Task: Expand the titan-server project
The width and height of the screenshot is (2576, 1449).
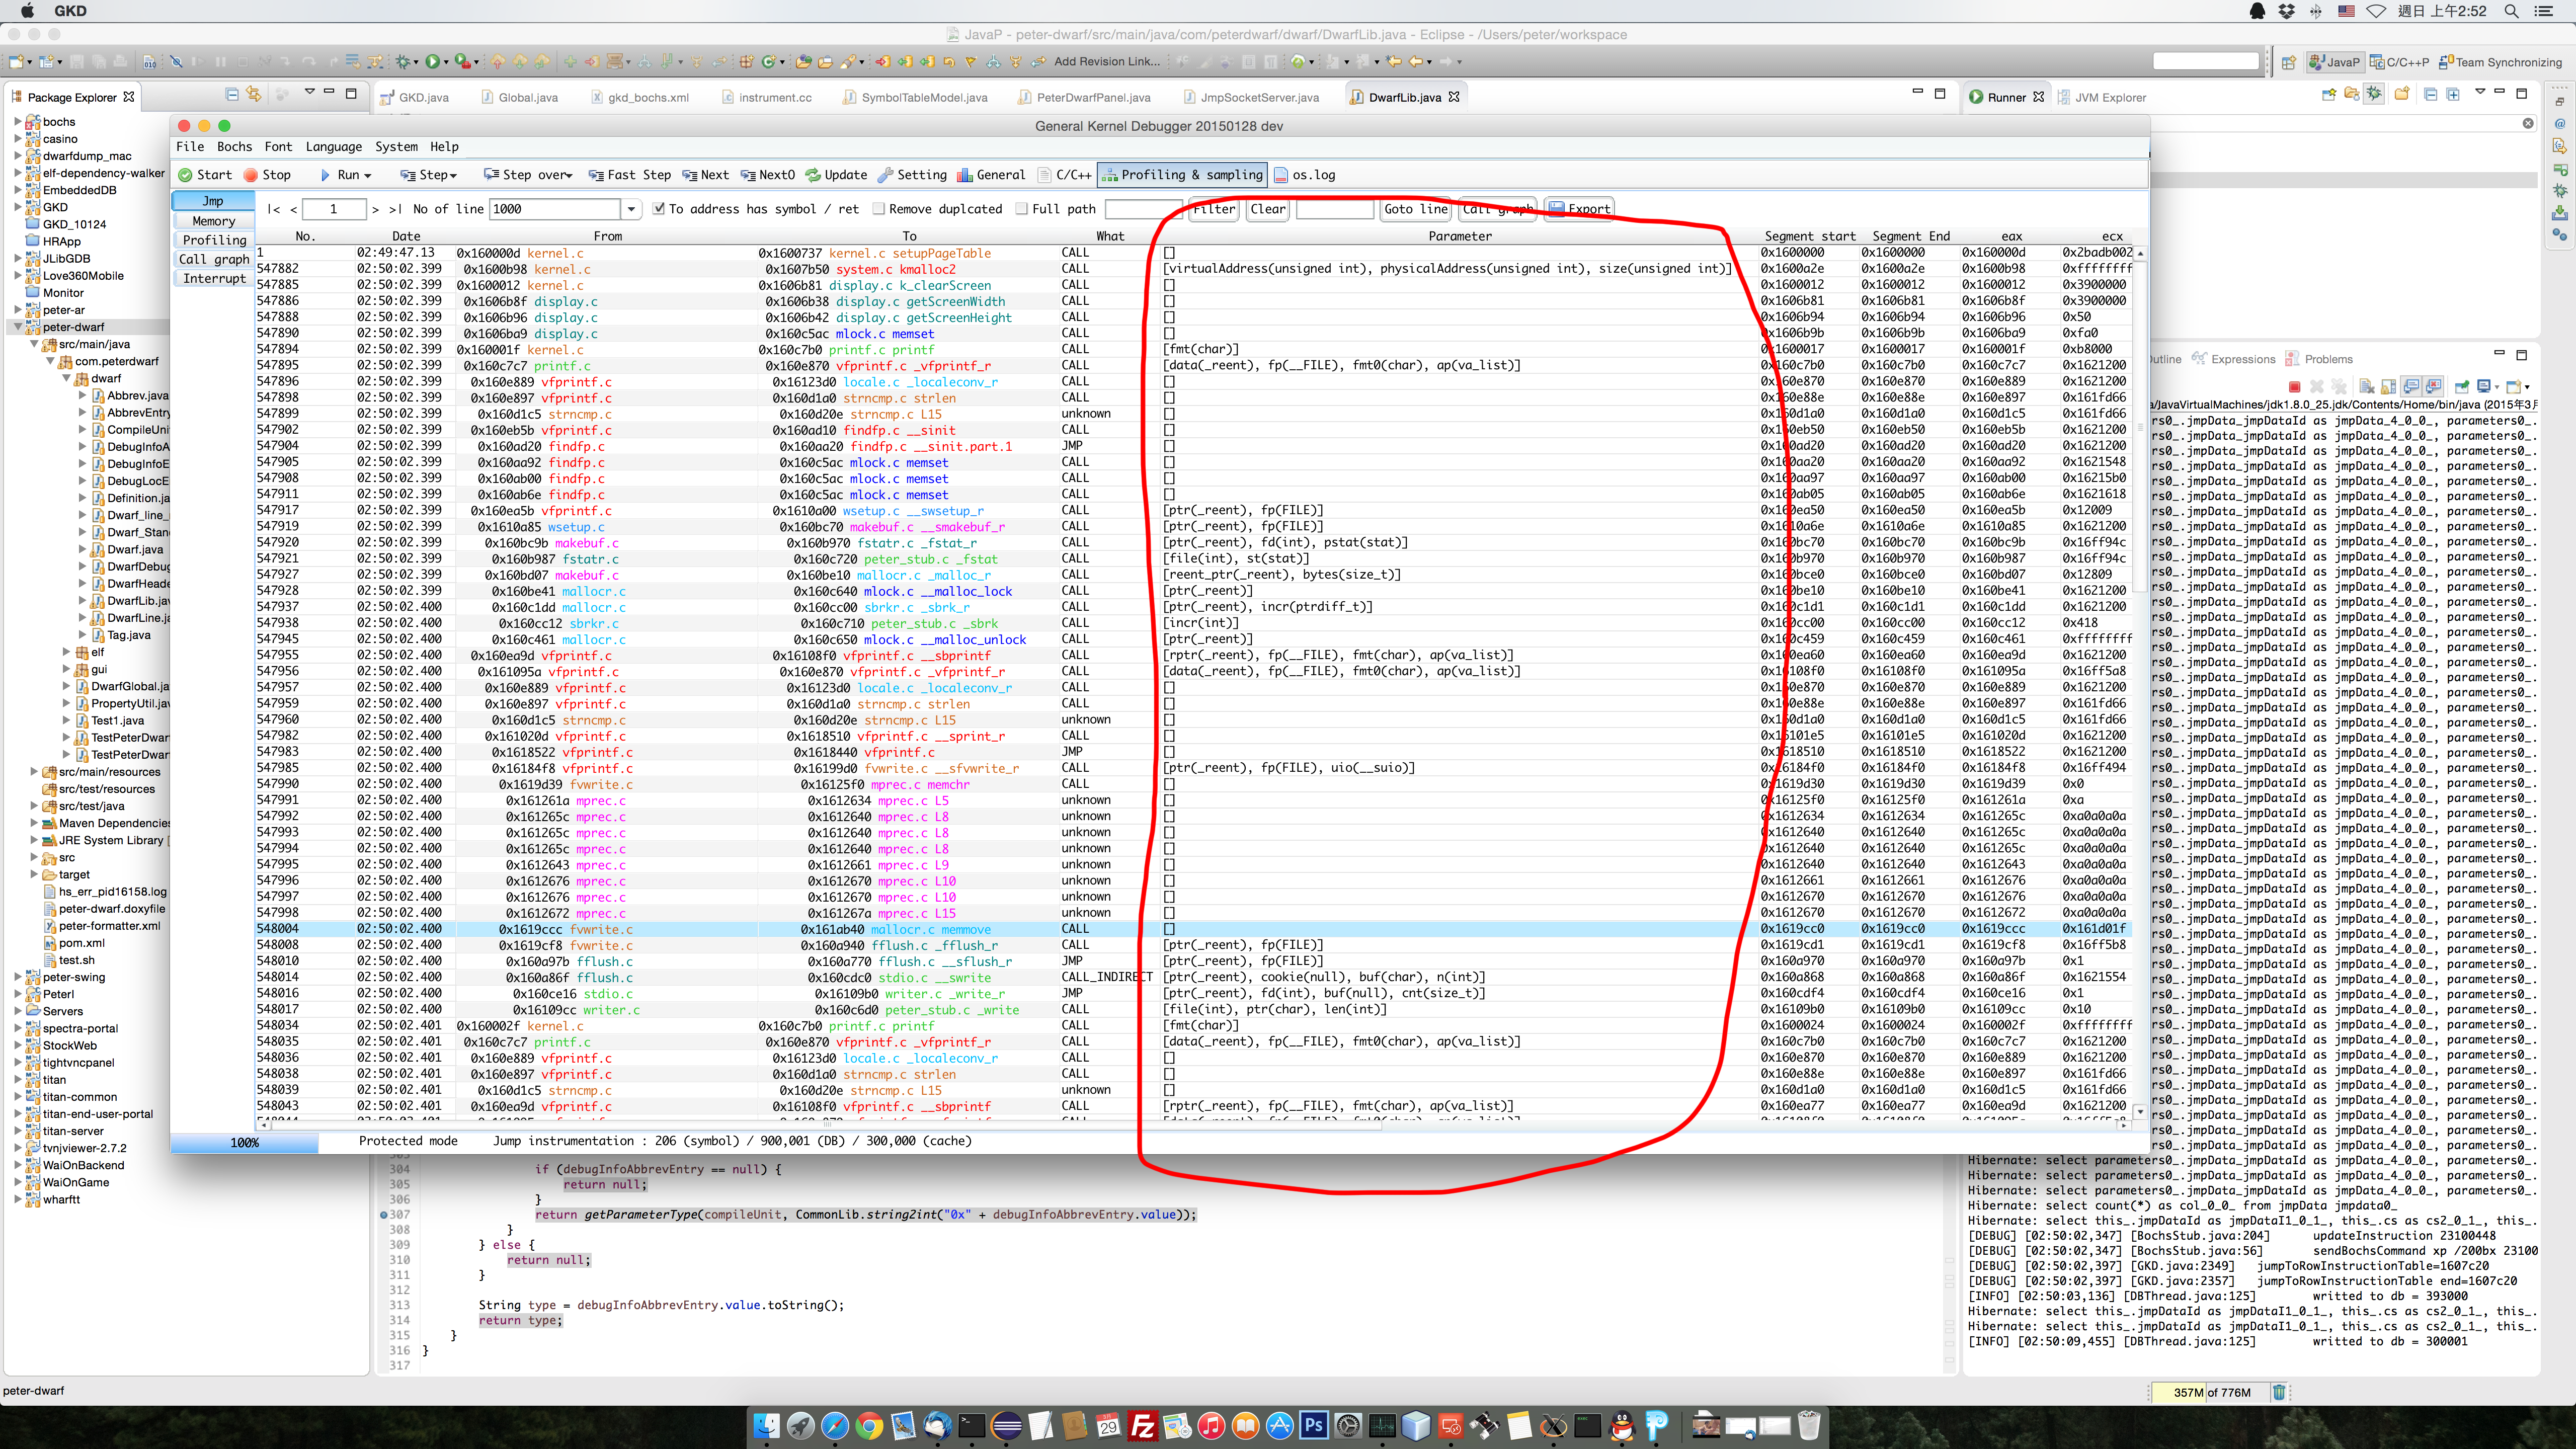Action: click(x=18, y=1131)
